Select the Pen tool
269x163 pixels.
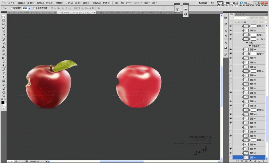4,70
